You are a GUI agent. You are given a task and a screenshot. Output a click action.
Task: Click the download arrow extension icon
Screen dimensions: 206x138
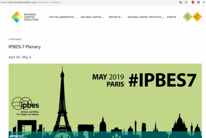pos(204,2)
